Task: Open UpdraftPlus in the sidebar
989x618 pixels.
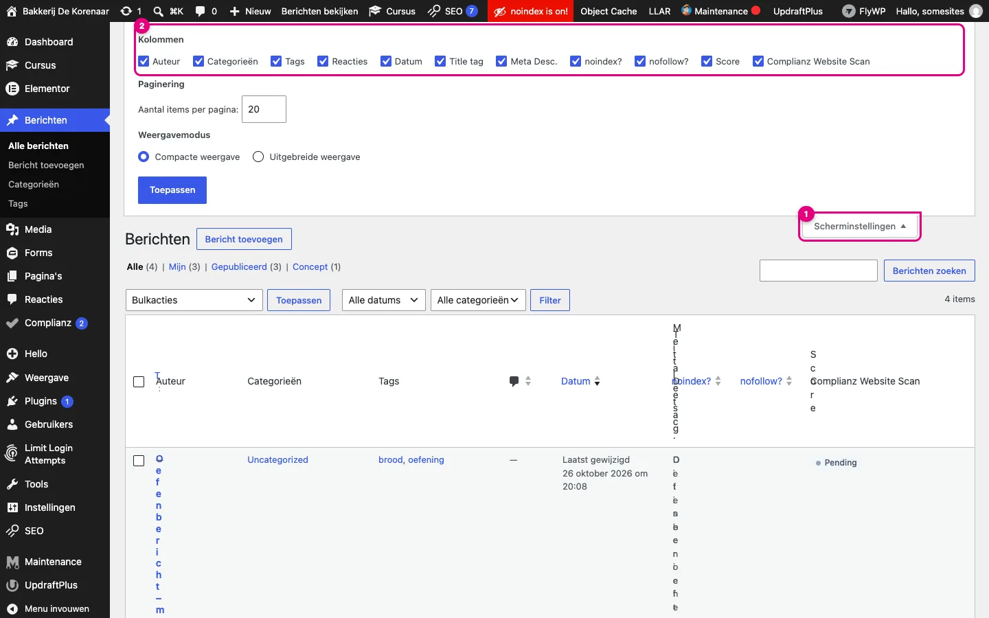Action: point(51,585)
